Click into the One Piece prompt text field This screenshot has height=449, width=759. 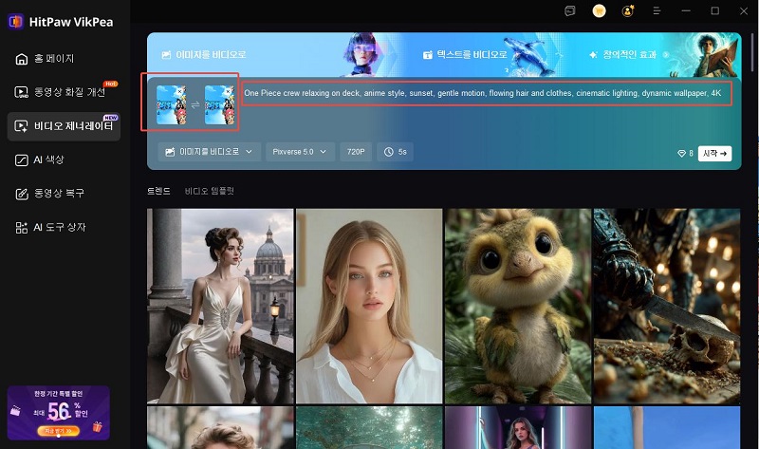(487, 93)
